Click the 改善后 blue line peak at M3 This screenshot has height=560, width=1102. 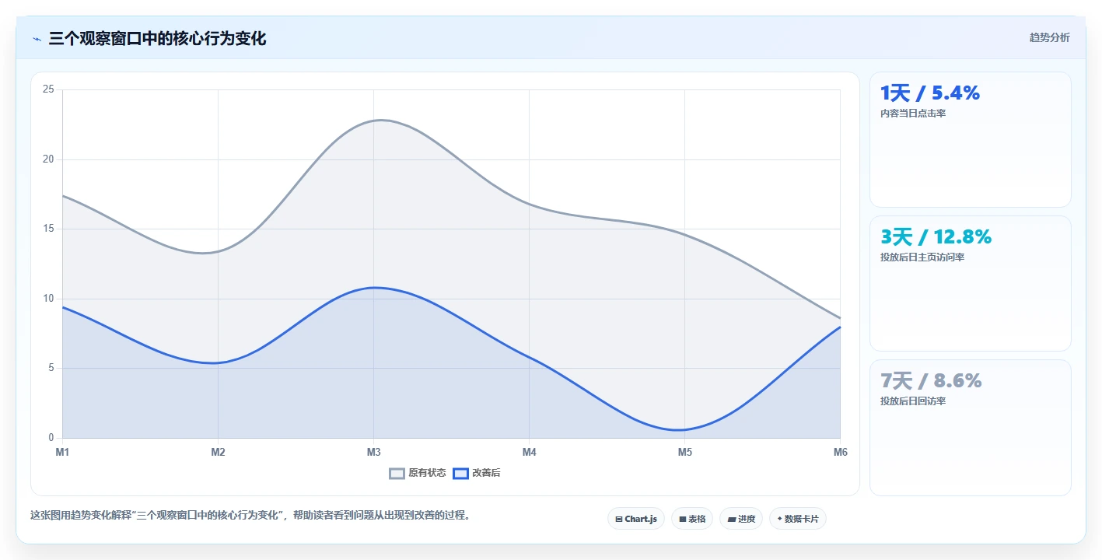tap(374, 288)
